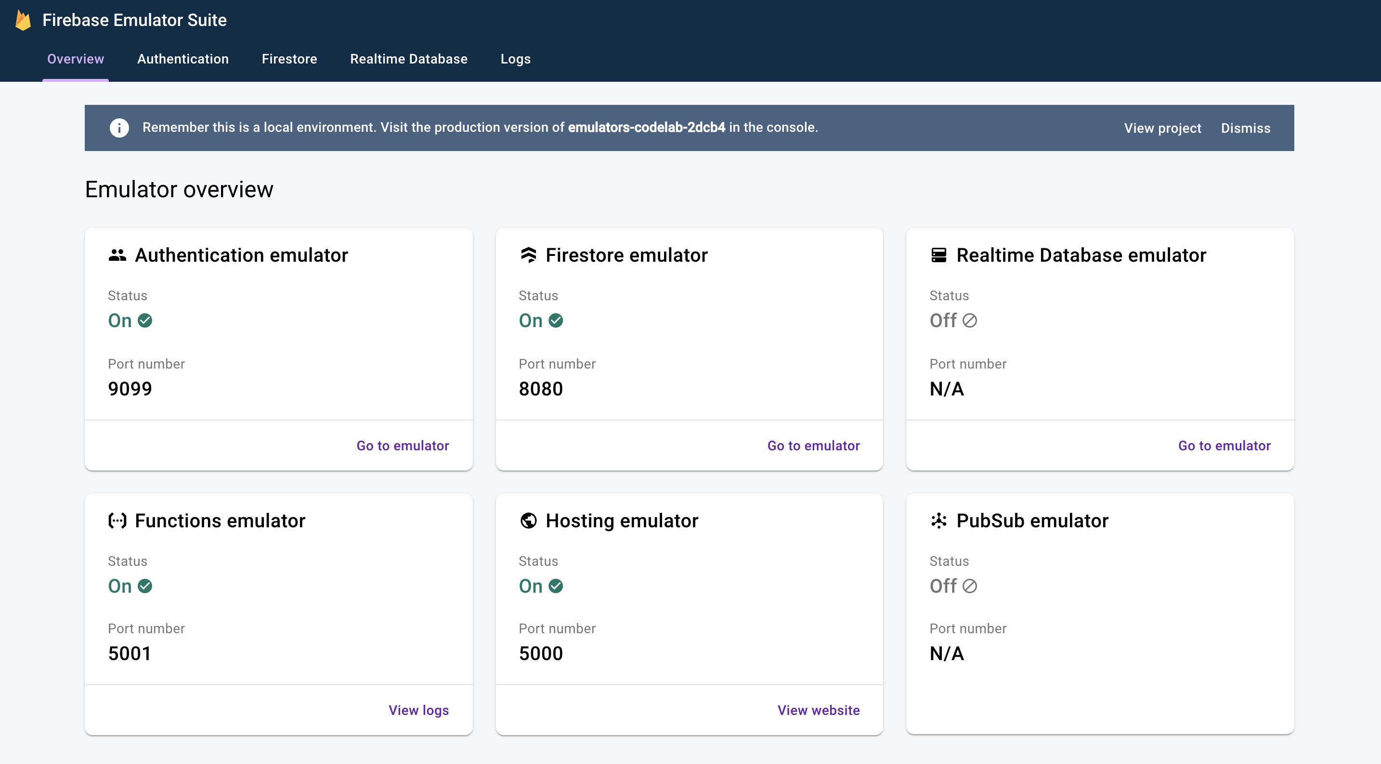View project in production console
This screenshot has width=1381, height=764.
point(1162,127)
